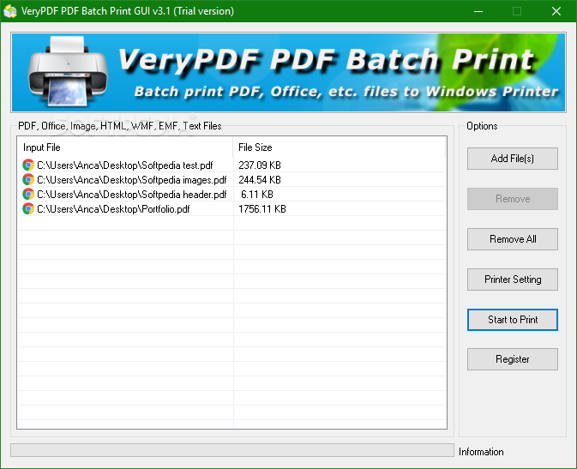The image size is (577, 469).
Task: Select the row C:\Users\Anca\Desktop\Softpedia test.pdf
Action: click(x=231, y=165)
